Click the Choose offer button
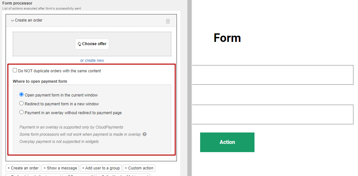 92,44
